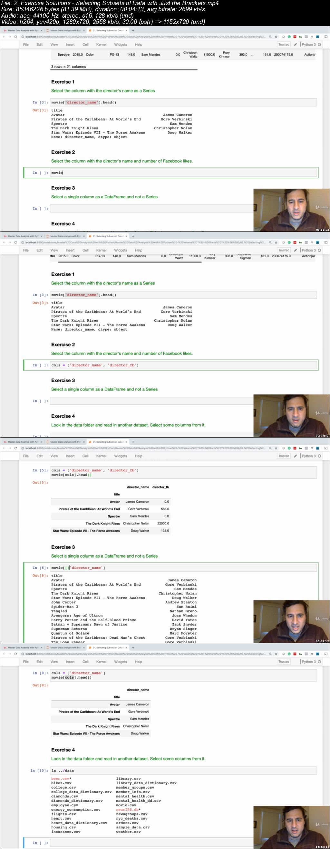Click Trusted button in frame showing In [5]
The image size is (330, 849).
pyautogui.click(x=284, y=456)
